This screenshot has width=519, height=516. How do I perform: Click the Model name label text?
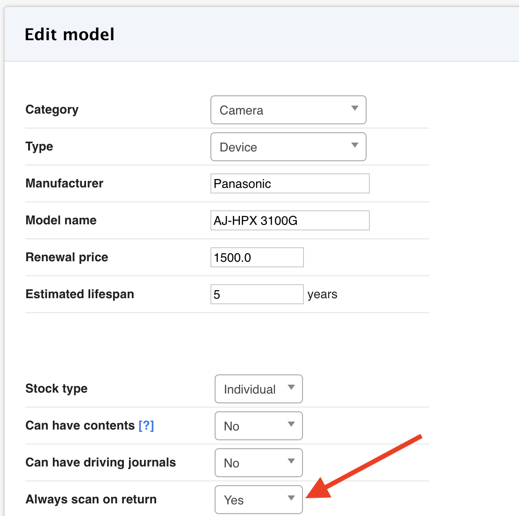pos(61,220)
